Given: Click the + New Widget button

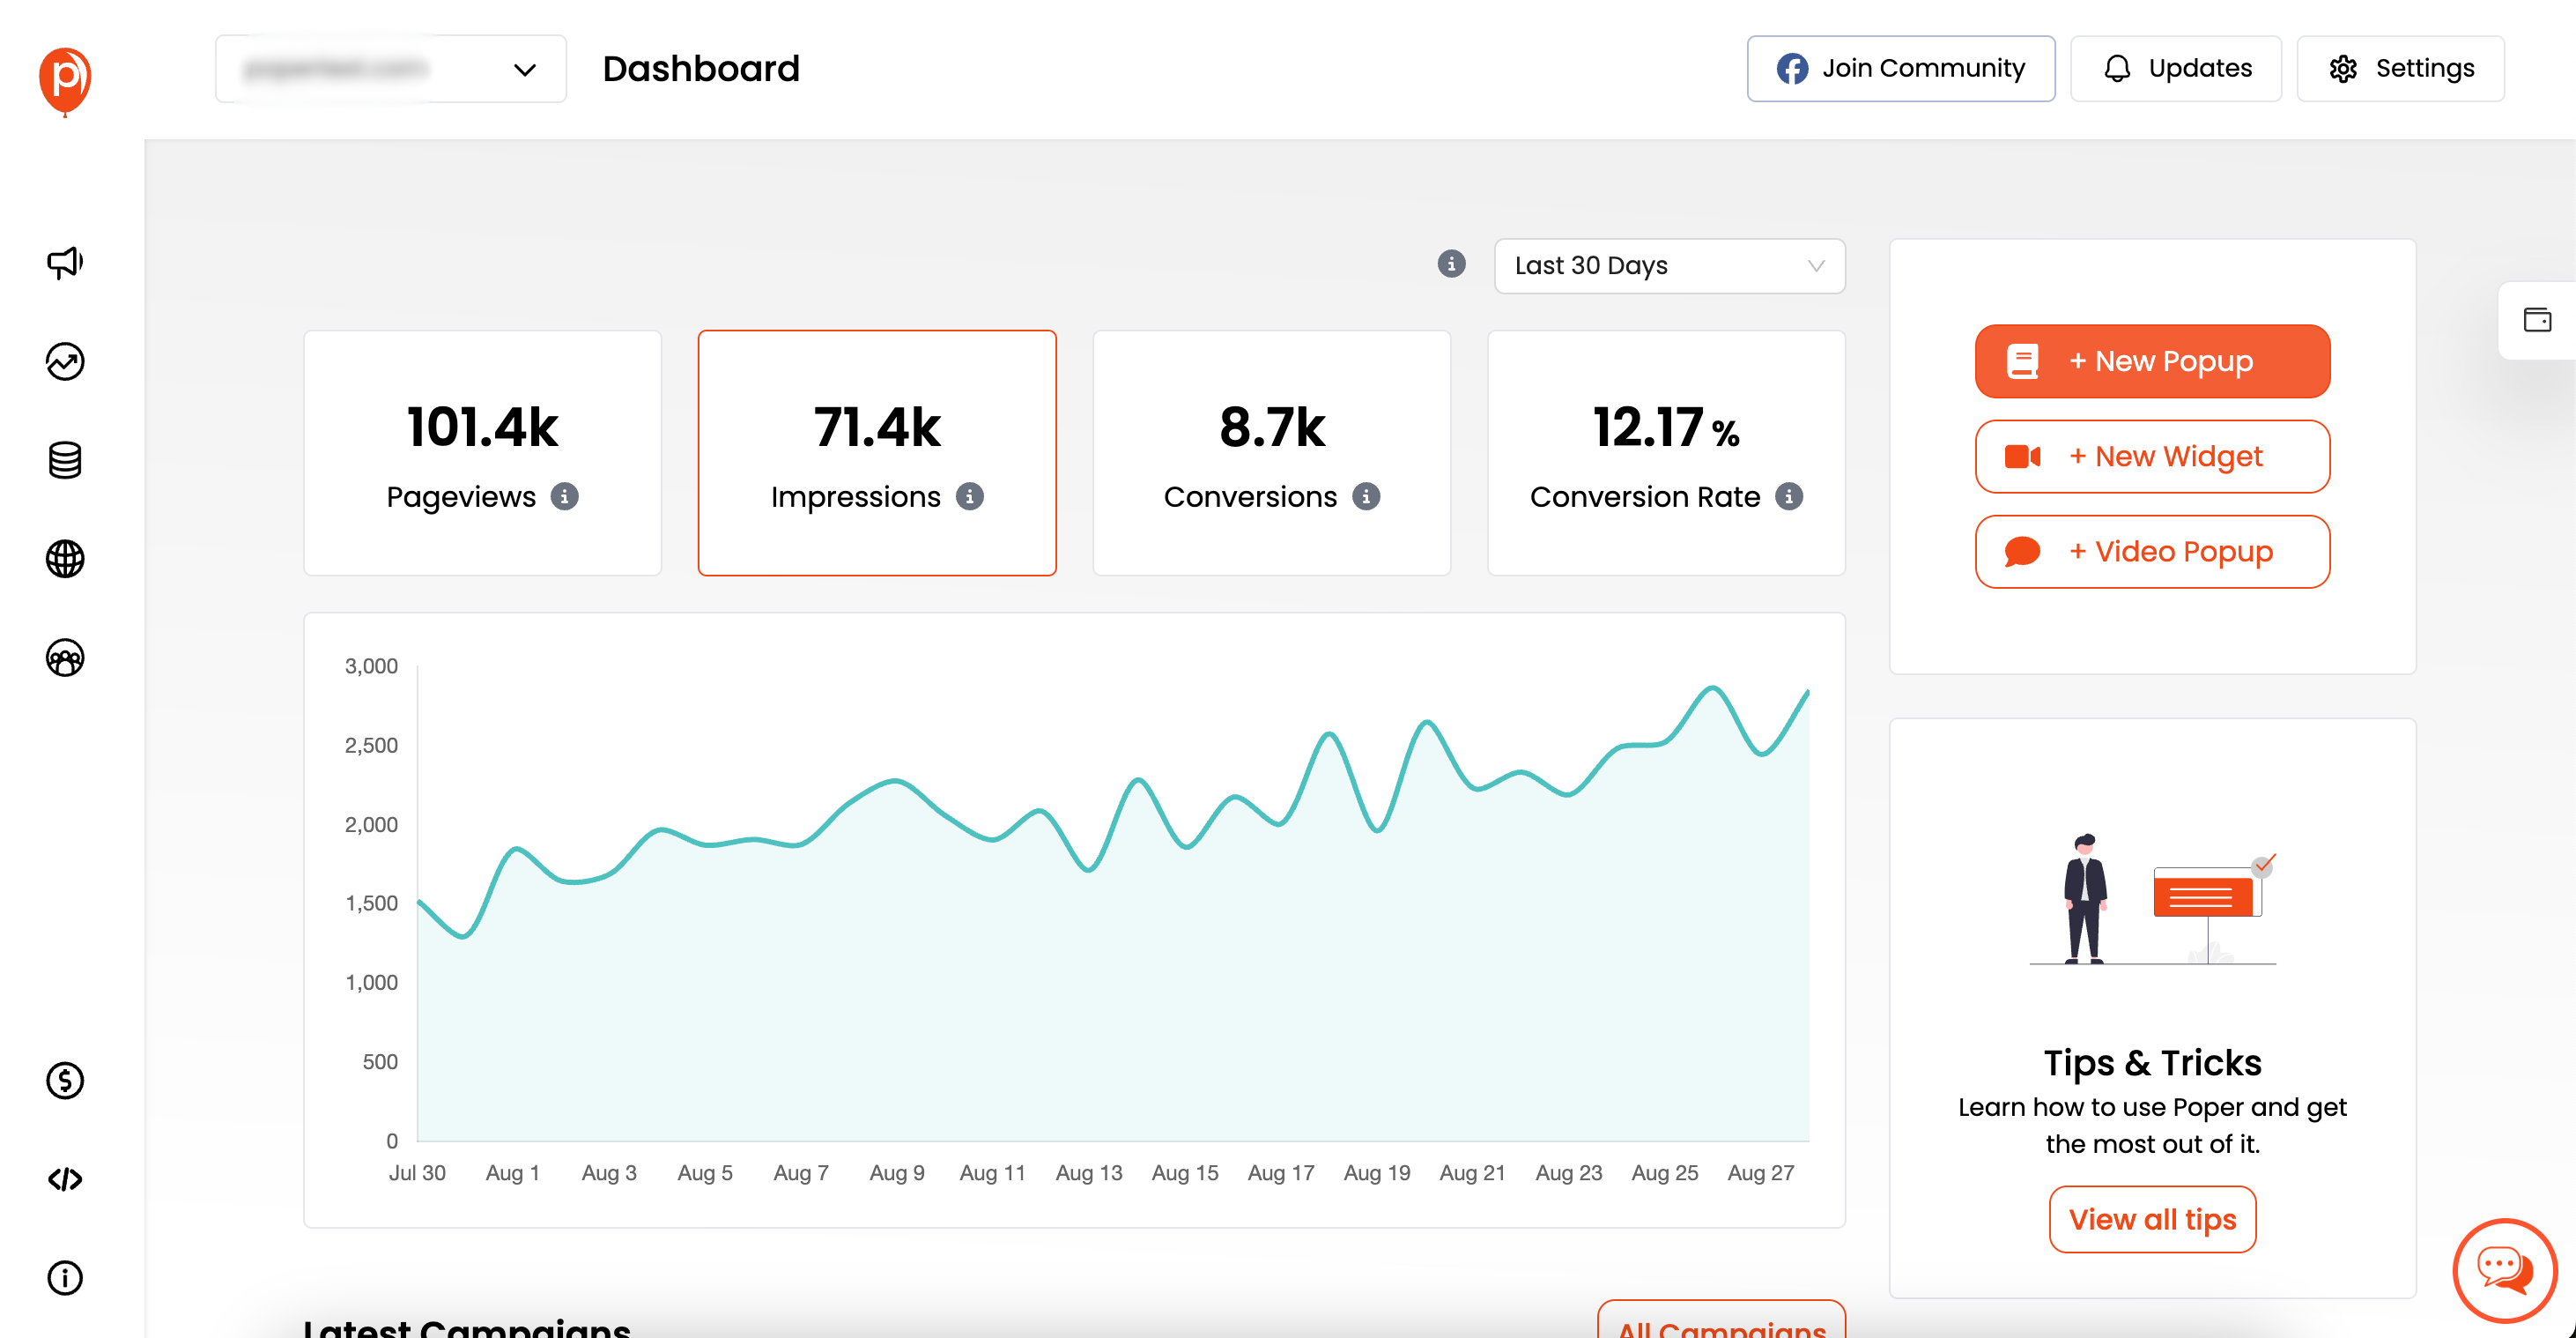Looking at the screenshot, I should (2152, 457).
